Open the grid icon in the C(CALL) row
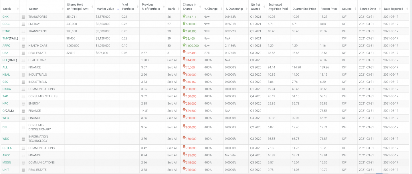The height and width of the screenshot is (174, 412). click(x=23, y=111)
